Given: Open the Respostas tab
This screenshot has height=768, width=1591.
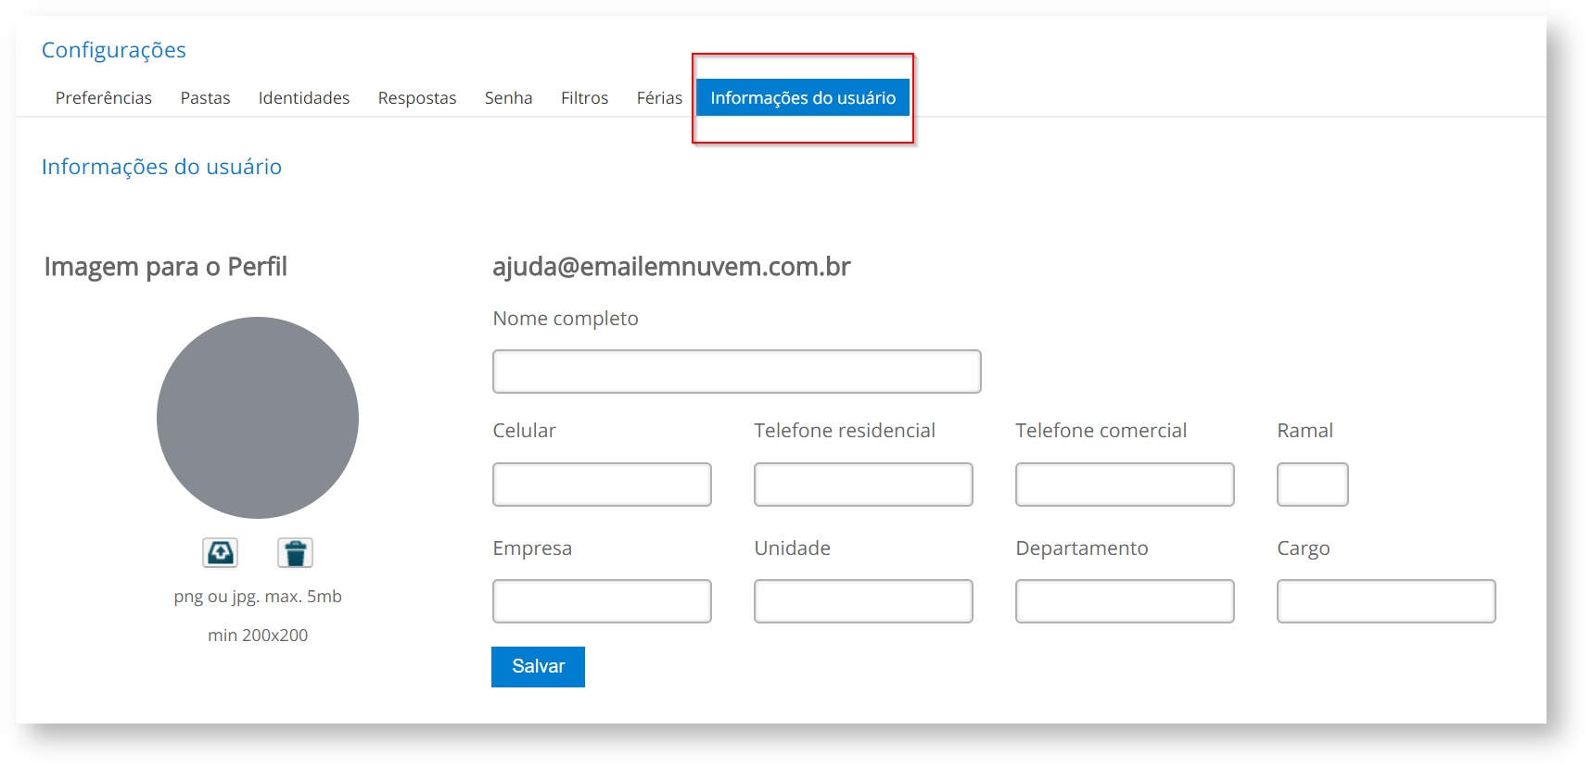Looking at the screenshot, I should point(417,98).
